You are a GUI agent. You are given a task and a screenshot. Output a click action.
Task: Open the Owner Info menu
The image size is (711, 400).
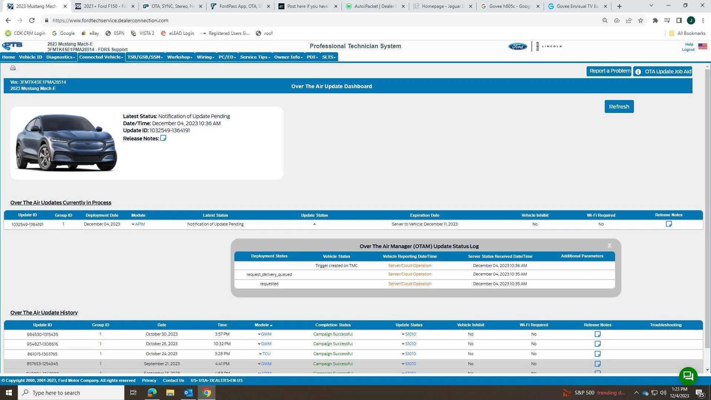pyautogui.click(x=288, y=57)
